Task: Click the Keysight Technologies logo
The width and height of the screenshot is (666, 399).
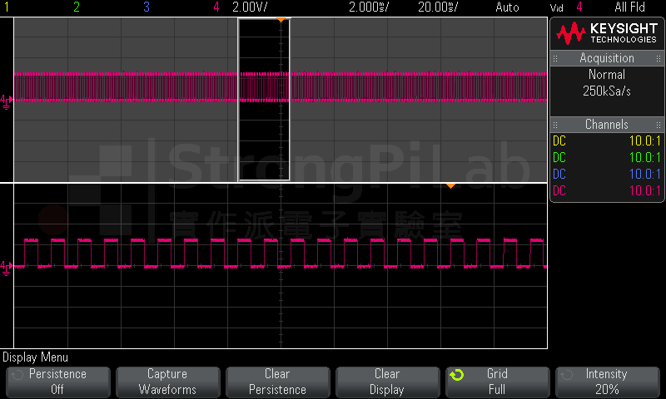Action: 607,33
